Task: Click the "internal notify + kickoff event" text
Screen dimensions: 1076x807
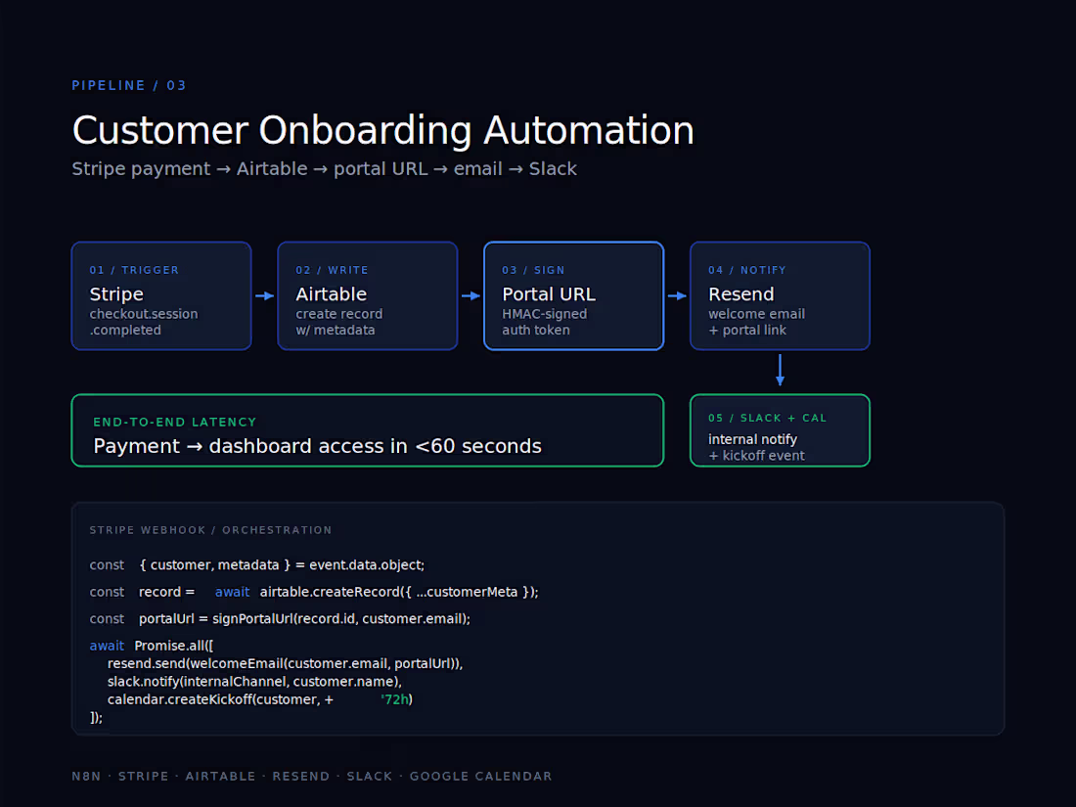Action: pyautogui.click(x=756, y=447)
